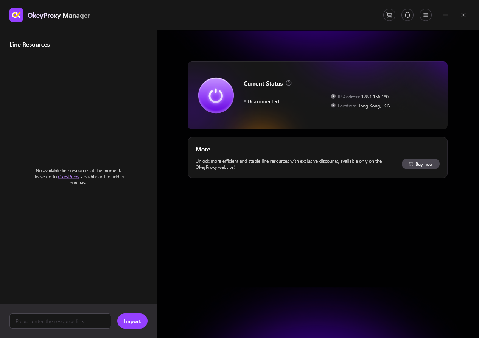Click the headset customer support icon

click(x=407, y=15)
